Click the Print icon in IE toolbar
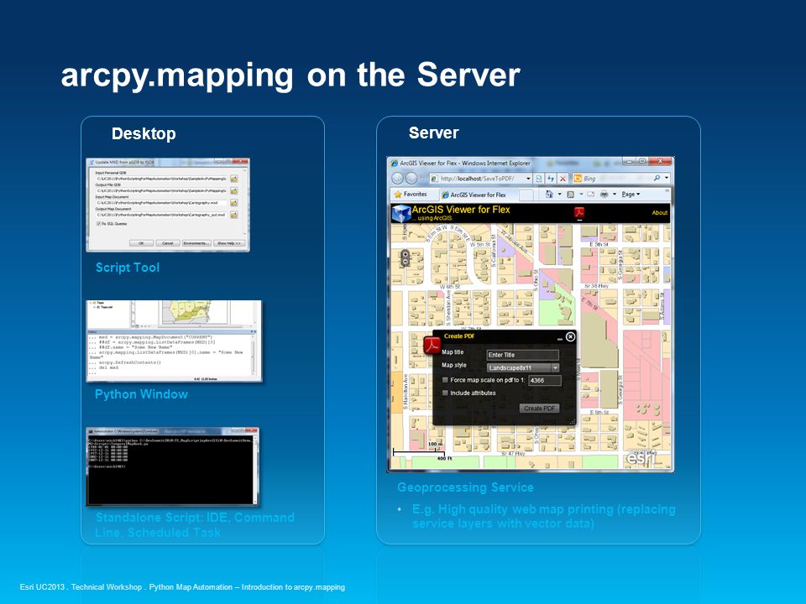Screen dimensions: 806x604 click(x=604, y=194)
